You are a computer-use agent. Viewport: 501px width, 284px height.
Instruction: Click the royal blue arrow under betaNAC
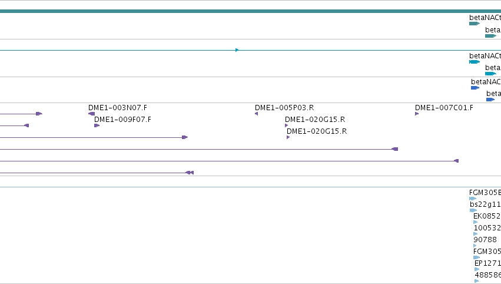(x=475, y=88)
